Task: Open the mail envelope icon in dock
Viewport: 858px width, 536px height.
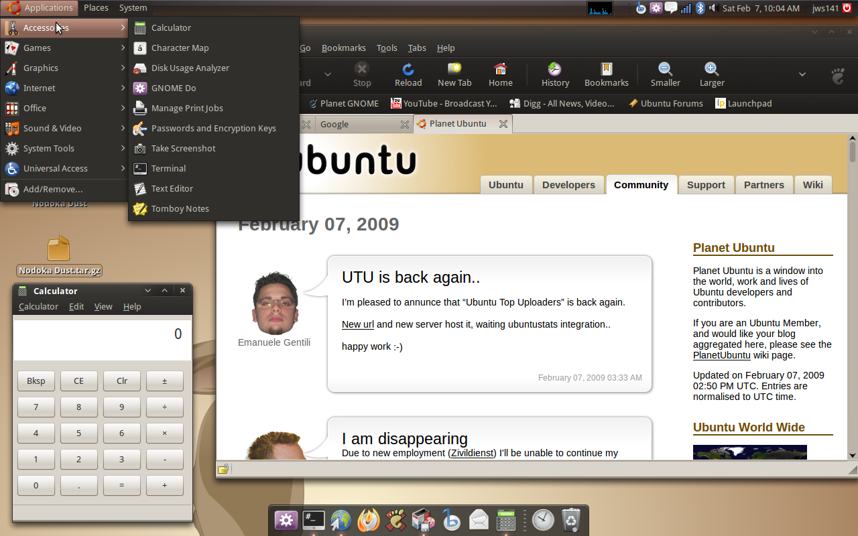Action: point(479,520)
